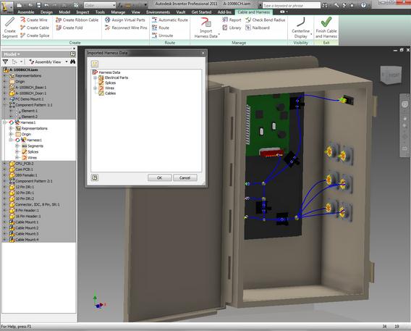
Task: Expand Representations under Harness1
Action: [x=11, y=128]
